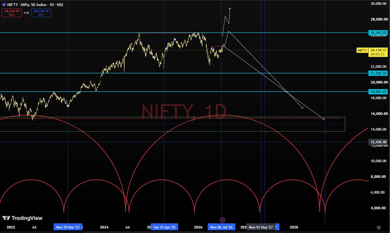
Task: Click the Mon 03 May '27 date label
Action: tap(261, 227)
